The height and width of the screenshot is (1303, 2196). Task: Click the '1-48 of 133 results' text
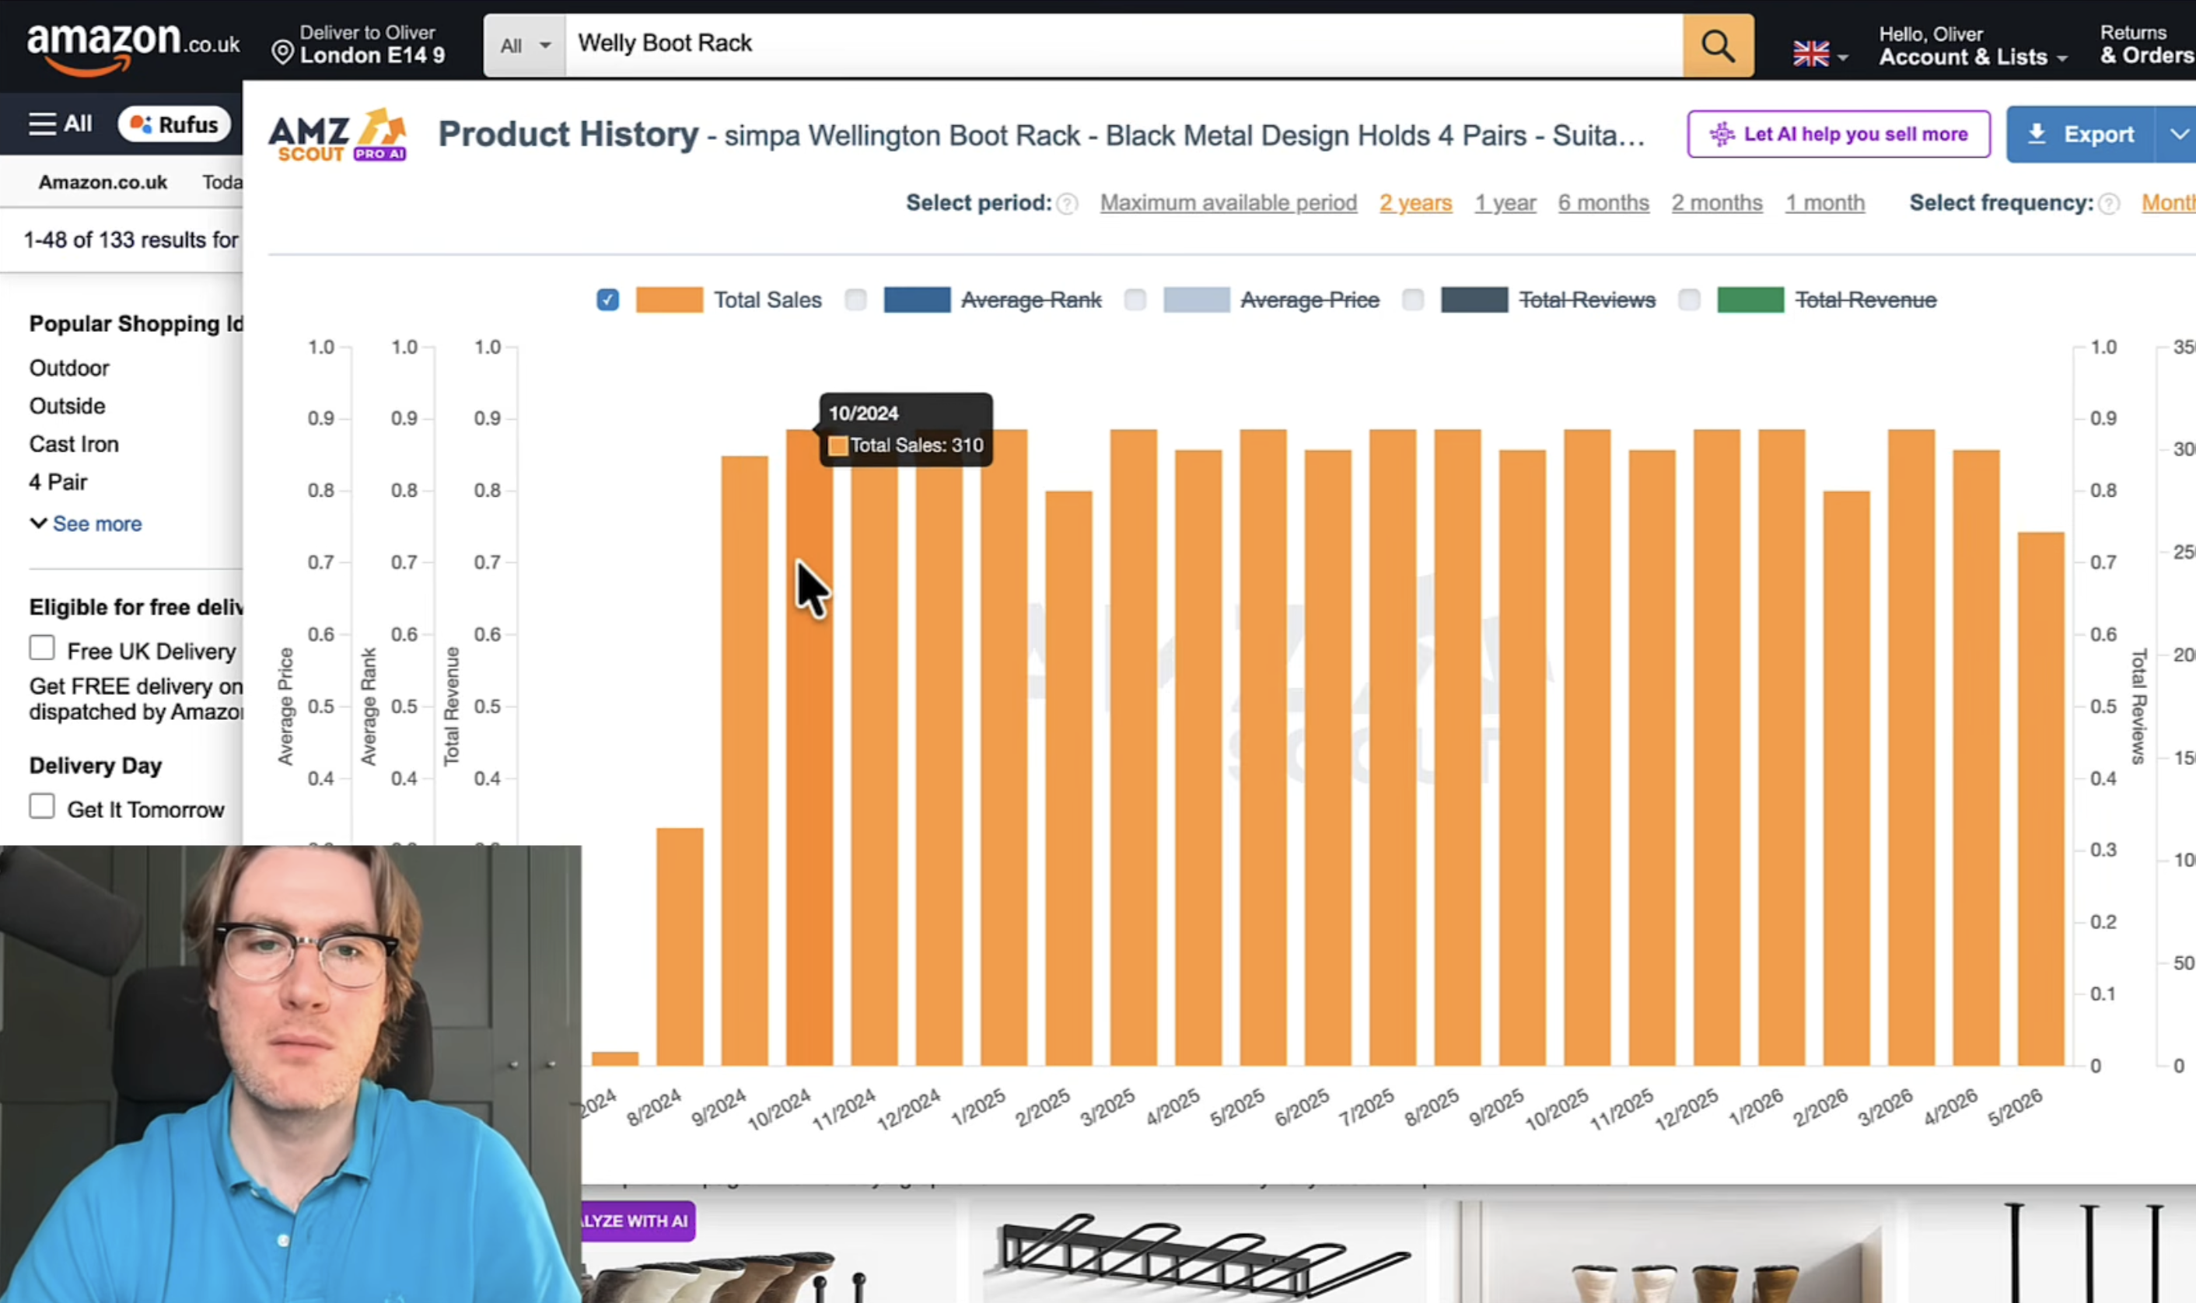click(131, 239)
